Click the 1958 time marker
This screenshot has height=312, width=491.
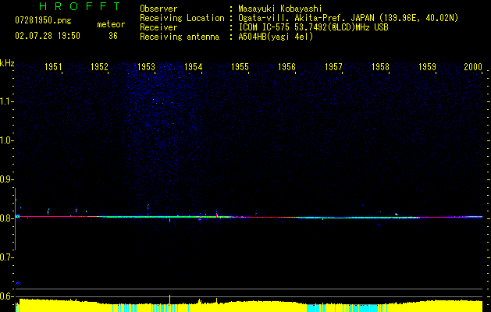pyautogui.click(x=380, y=67)
